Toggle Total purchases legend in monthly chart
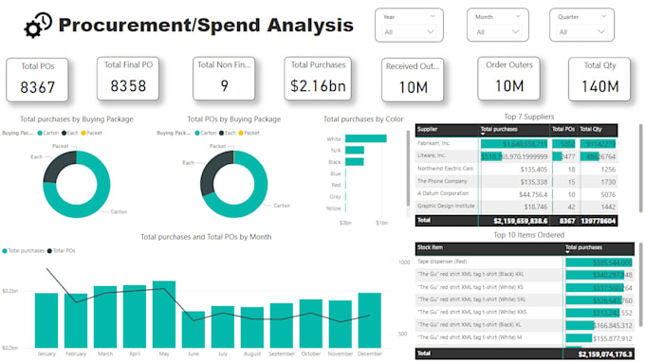The height and width of the screenshot is (362, 645). tap(24, 250)
